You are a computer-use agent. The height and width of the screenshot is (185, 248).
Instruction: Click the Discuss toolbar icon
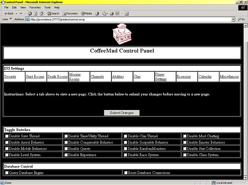pos(126,14)
